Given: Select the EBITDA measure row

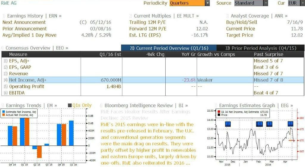Looking at the screenshot, I should [x=153, y=93].
